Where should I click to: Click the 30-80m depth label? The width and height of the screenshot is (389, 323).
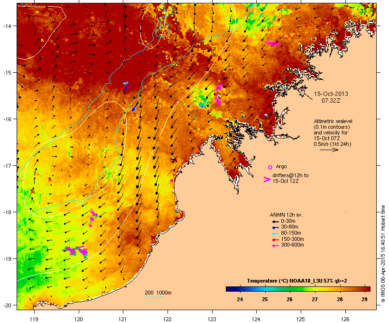(289, 227)
